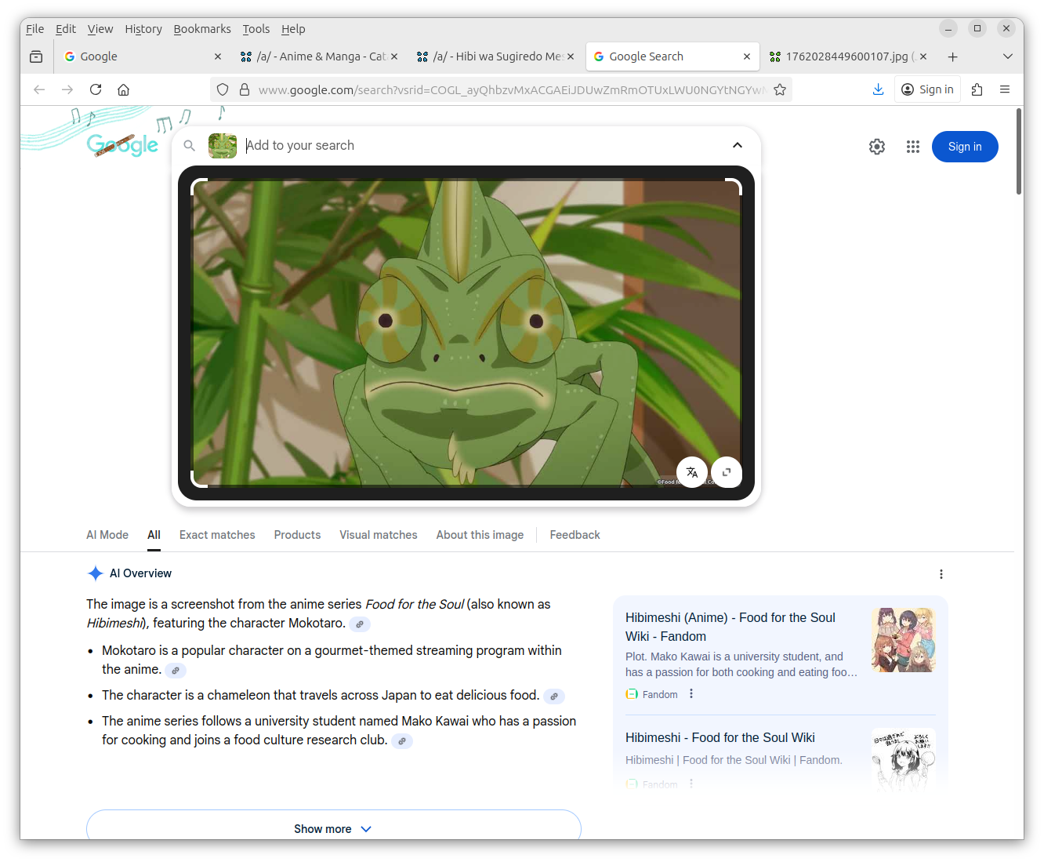Open the View menu
The image size is (1044, 862).
pyautogui.click(x=100, y=29)
